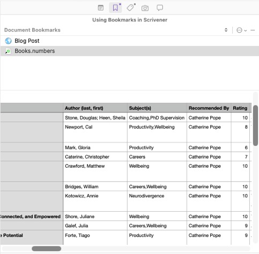Click the Author (last, first) column header
The image size is (259, 254).
[95, 108]
